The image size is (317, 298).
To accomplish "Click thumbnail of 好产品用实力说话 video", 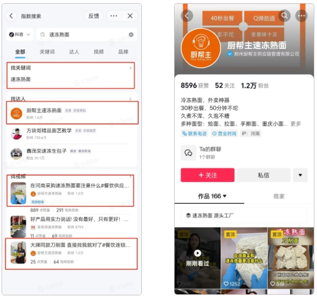I will [18, 227].
